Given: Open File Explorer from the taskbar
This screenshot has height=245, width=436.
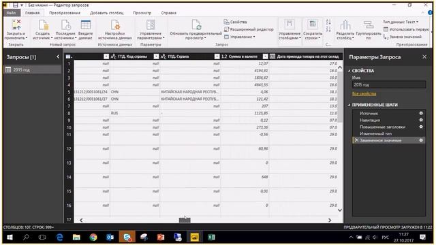Looking at the screenshot, I should click(x=76, y=238).
